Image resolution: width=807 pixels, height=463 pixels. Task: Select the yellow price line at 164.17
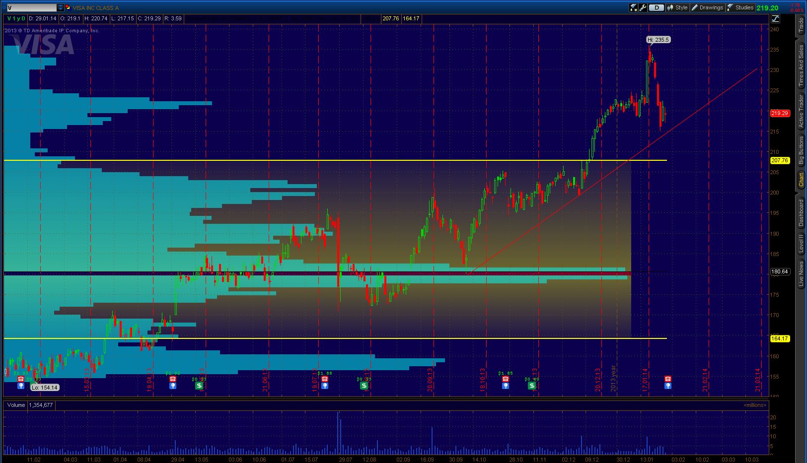pos(335,338)
